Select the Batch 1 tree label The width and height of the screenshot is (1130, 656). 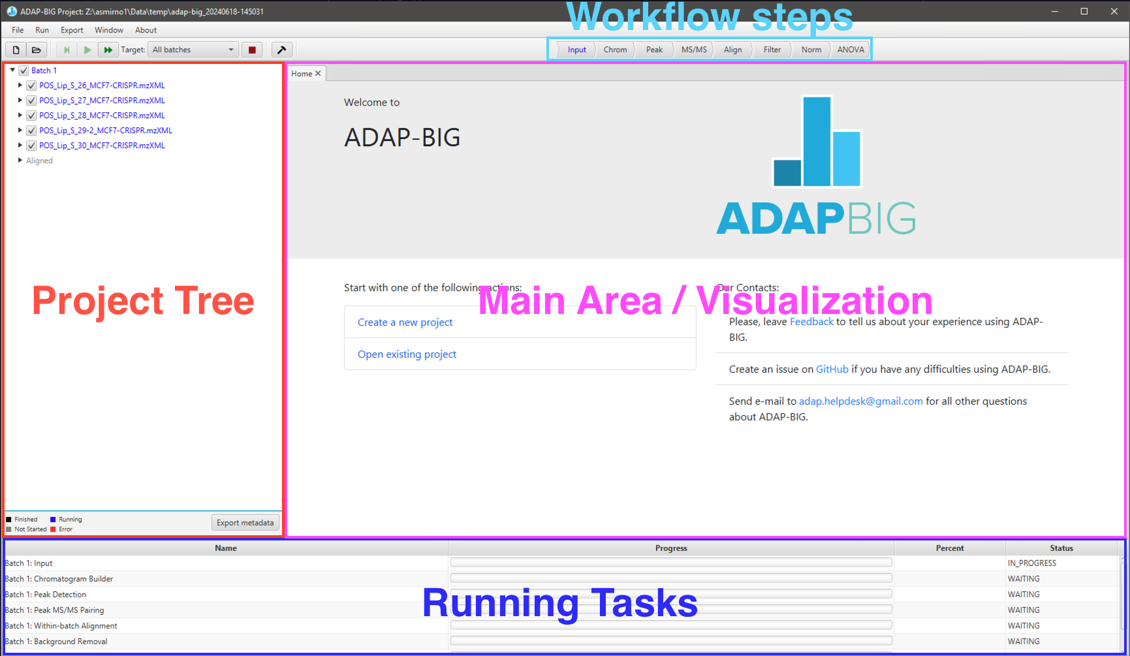tap(44, 70)
